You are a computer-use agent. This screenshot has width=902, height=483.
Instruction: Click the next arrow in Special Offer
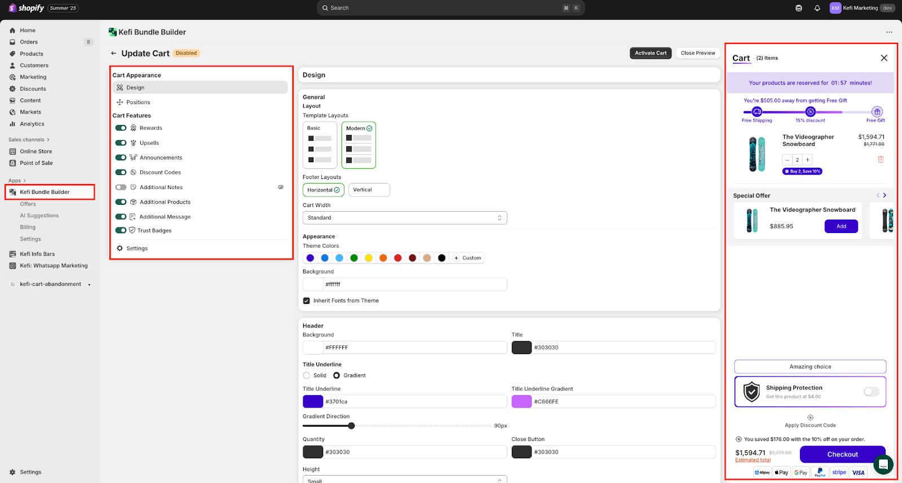point(885,195)
